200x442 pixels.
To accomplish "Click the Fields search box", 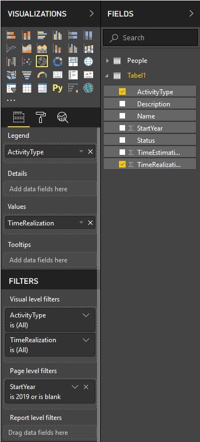I will 150,38.
